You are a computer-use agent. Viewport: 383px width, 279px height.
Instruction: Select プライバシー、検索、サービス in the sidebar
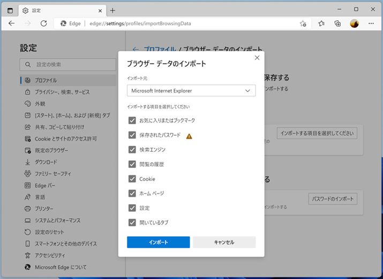(x=62, y=92)
